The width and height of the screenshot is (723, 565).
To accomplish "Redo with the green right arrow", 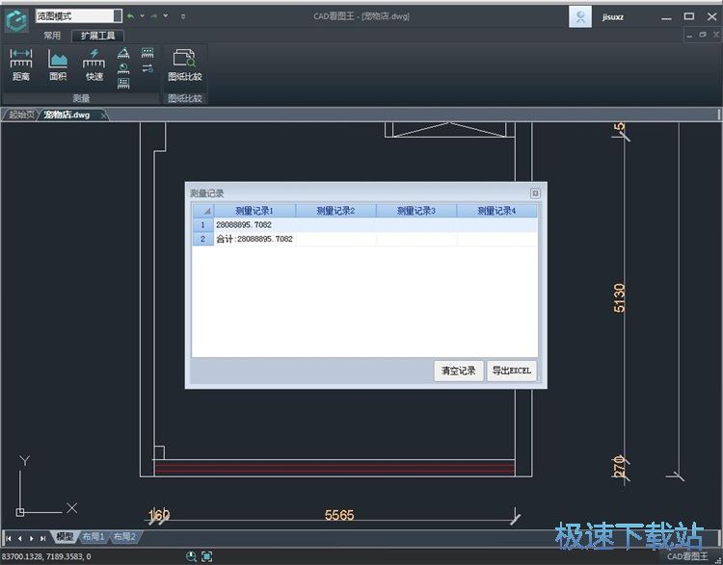I will (154, 16).
